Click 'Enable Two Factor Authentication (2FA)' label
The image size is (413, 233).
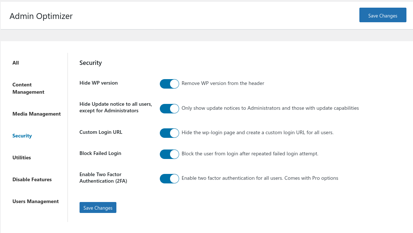103,178
